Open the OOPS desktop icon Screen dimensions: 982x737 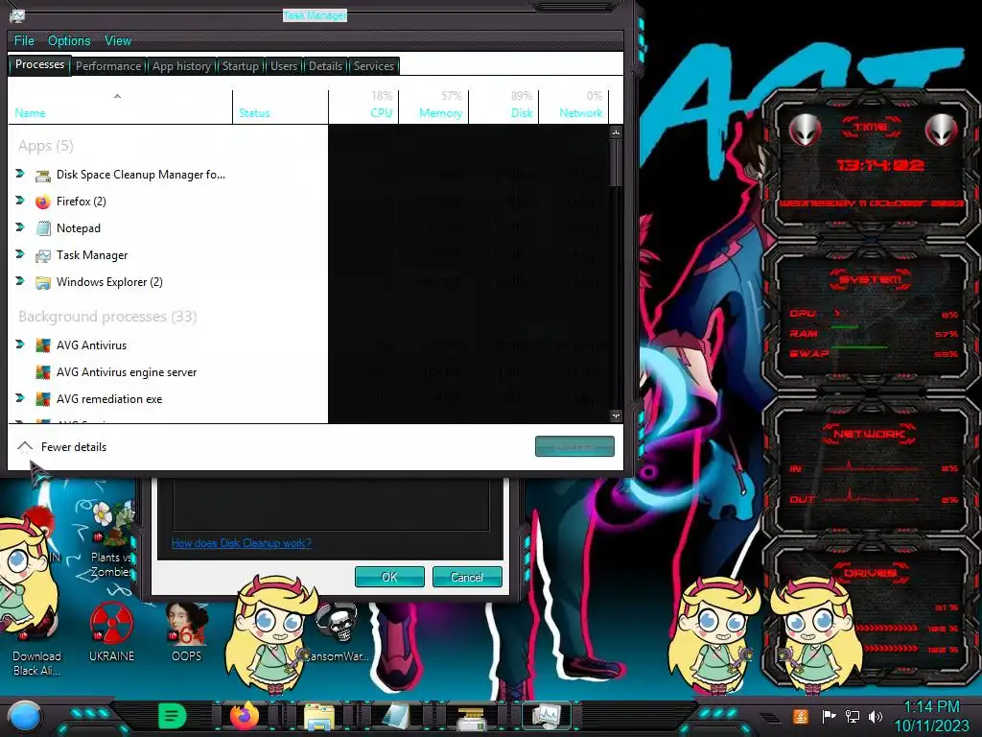pyautogui.click(x=187, y=632)
